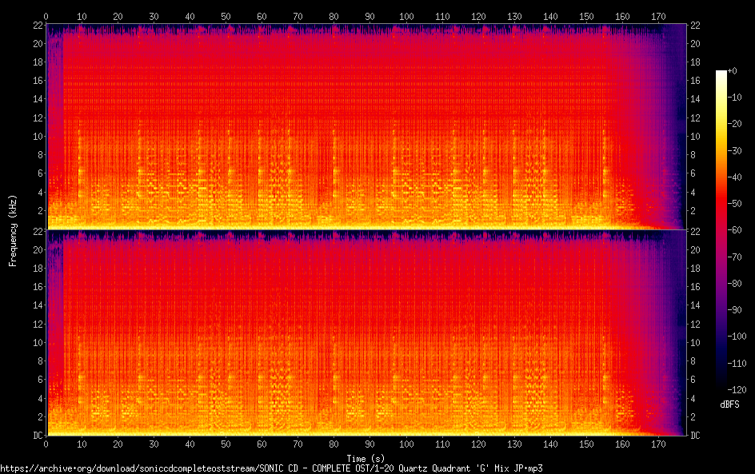
Task: Select the 10 mark on top time axis
Action: [x=82, y=16]
